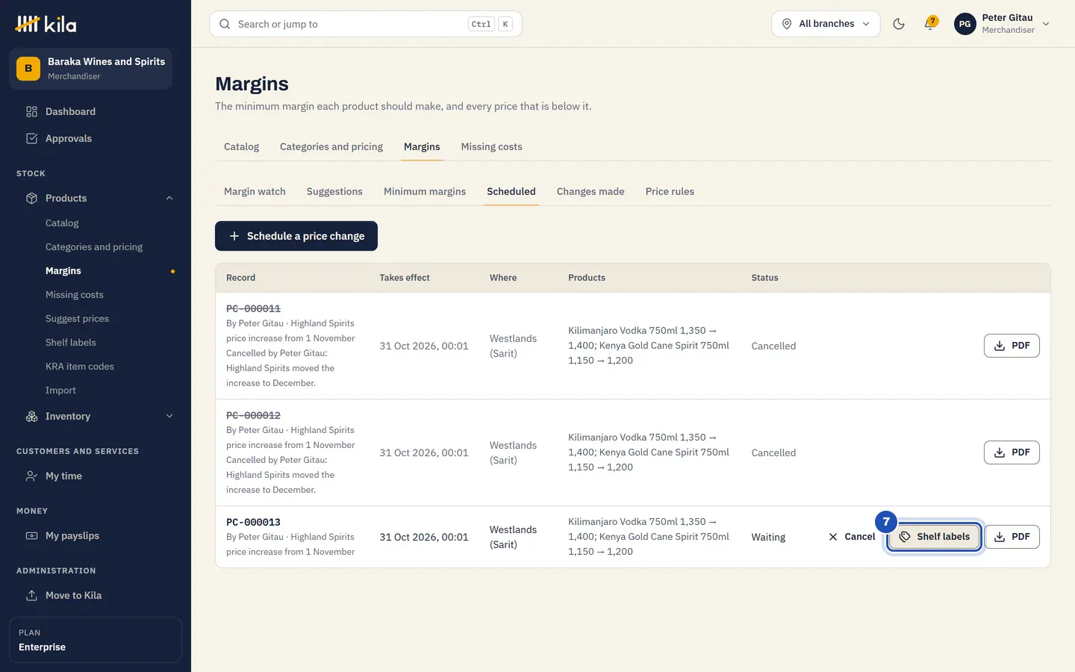Screen dimensions: 1075x672
Task: Open the Margin watch sub-tab
Action: 255,192
